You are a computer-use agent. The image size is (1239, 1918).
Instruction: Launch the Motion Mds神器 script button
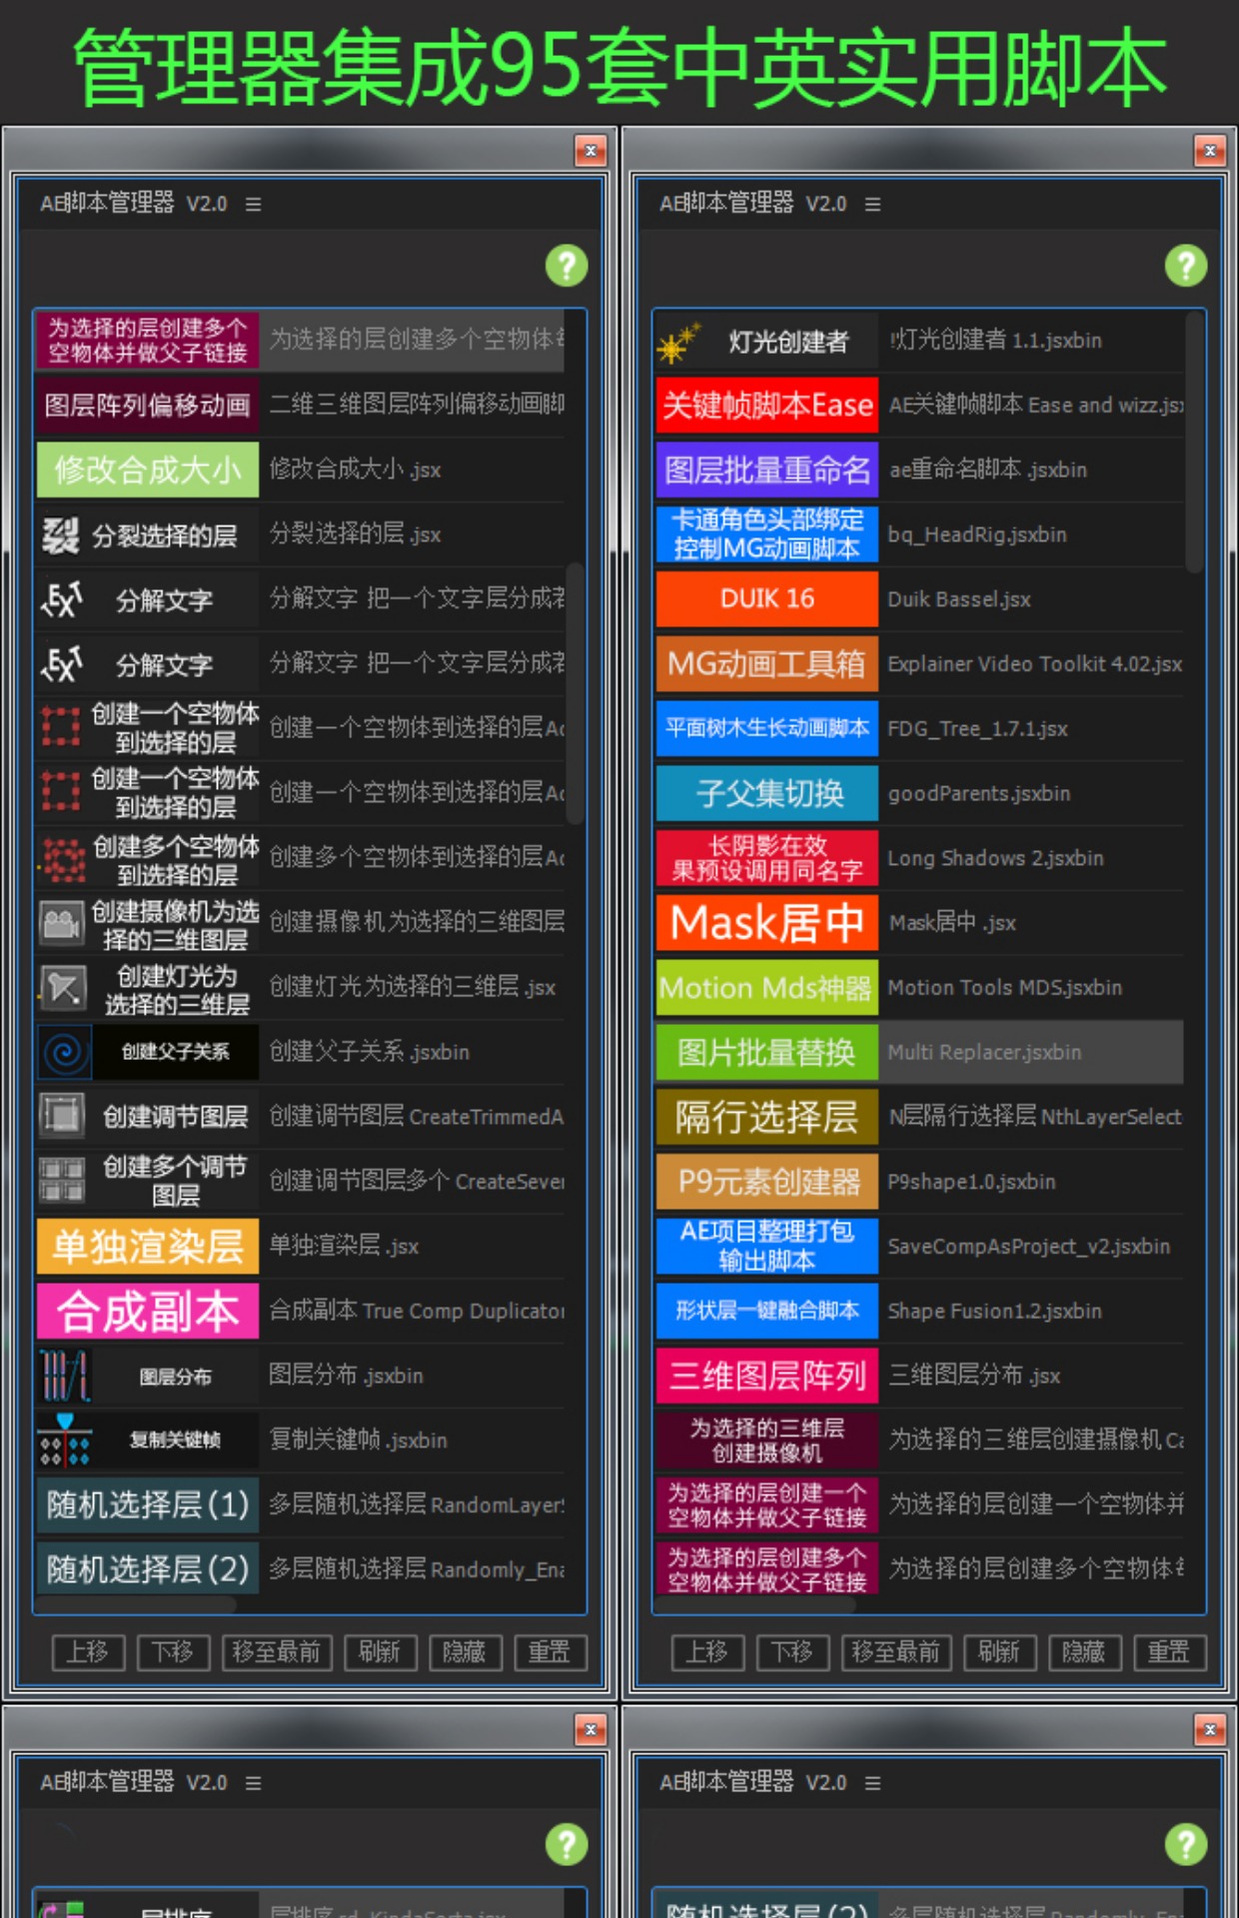[767, 987]
